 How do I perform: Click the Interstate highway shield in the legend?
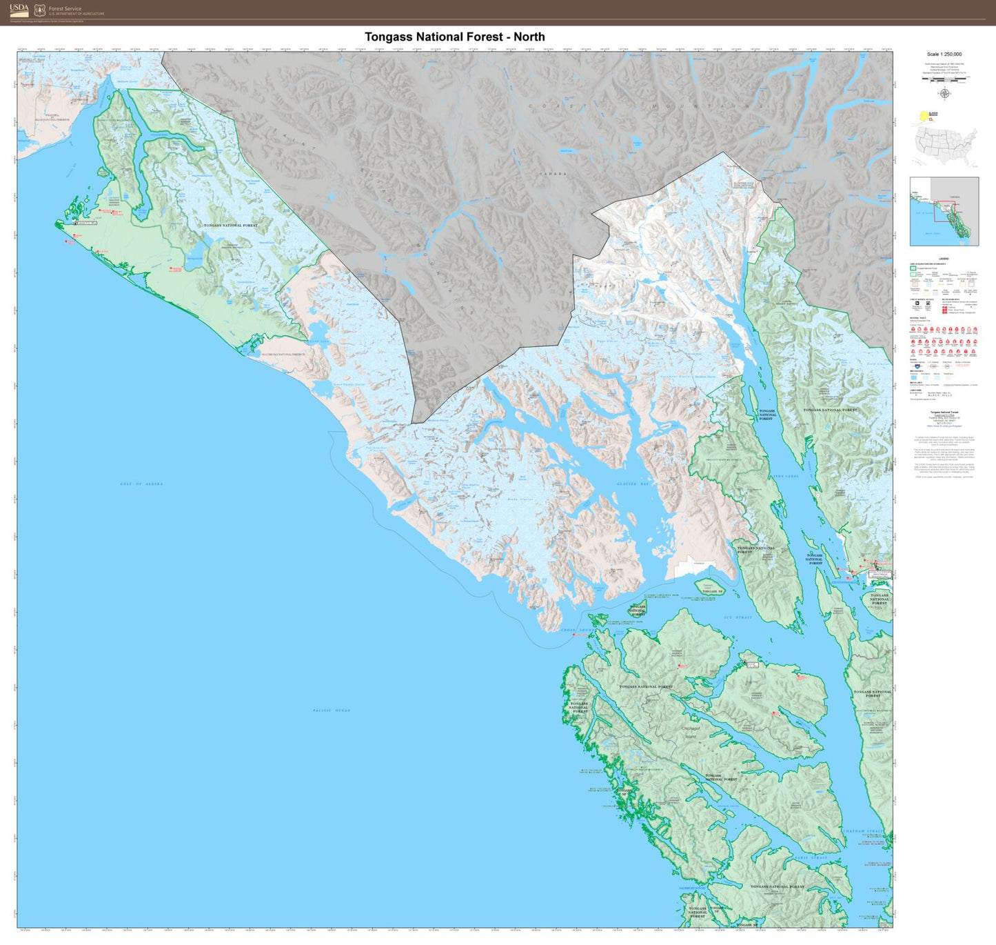tap(917, 366)
